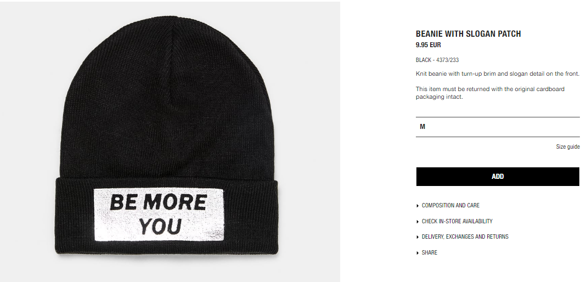
Task: Expand Check In-Store Availability
Action: pyautogui.click(x=457, y=221)
